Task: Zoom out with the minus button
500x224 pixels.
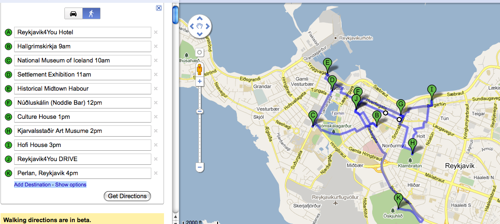Action: click(x=200, y=167)
